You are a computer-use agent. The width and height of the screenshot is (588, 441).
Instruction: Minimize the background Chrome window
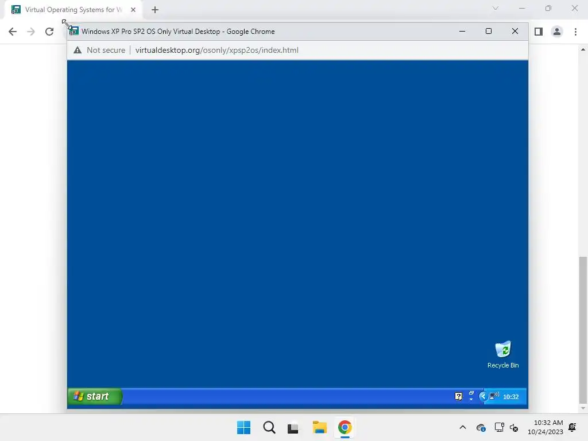click(521, 8)
